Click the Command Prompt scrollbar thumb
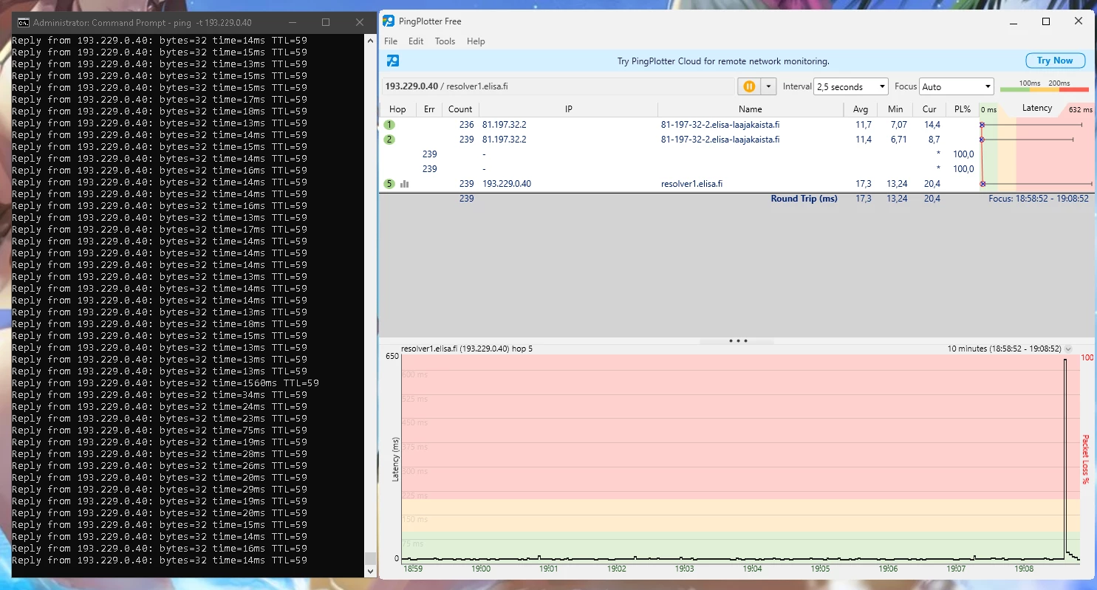 click(371, 559)
